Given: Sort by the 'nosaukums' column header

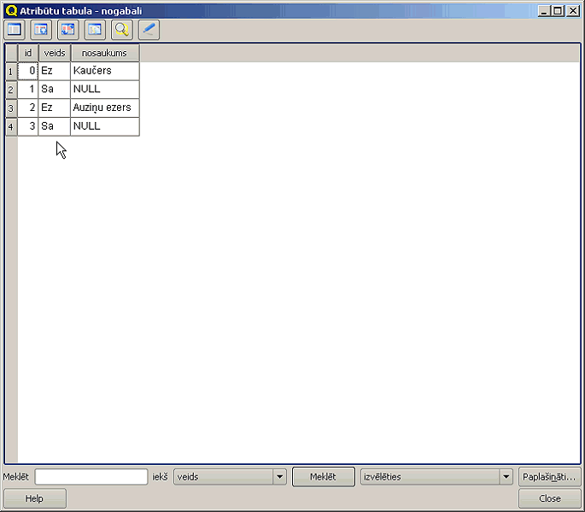Looking at the screenshot, I should pos(105,53).
